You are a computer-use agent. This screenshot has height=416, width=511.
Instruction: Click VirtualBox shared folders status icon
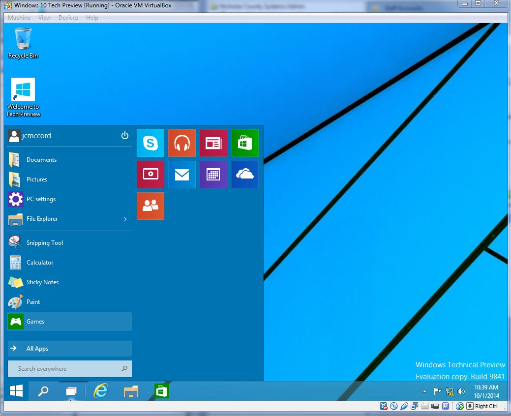point(424,406)
